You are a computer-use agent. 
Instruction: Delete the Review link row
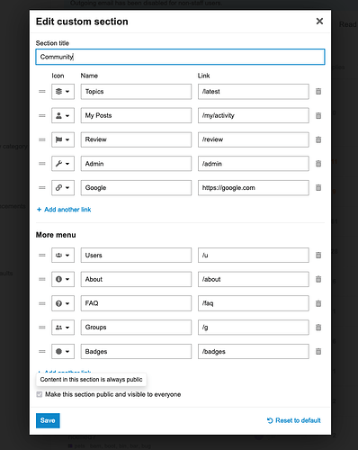click(318, 139)
